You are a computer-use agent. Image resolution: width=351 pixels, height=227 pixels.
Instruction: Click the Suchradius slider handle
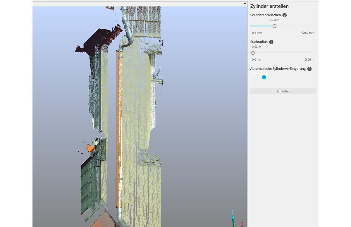(x=252, y=53)
